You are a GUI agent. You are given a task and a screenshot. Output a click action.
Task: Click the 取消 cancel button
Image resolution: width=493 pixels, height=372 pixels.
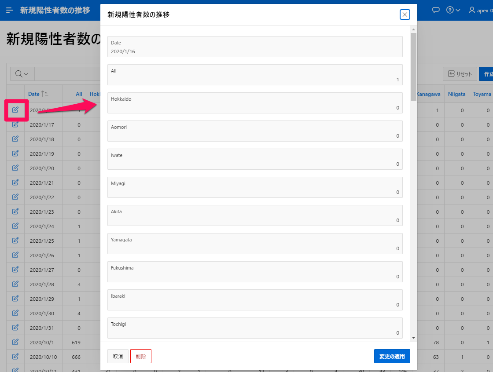[x=118, y=356]
